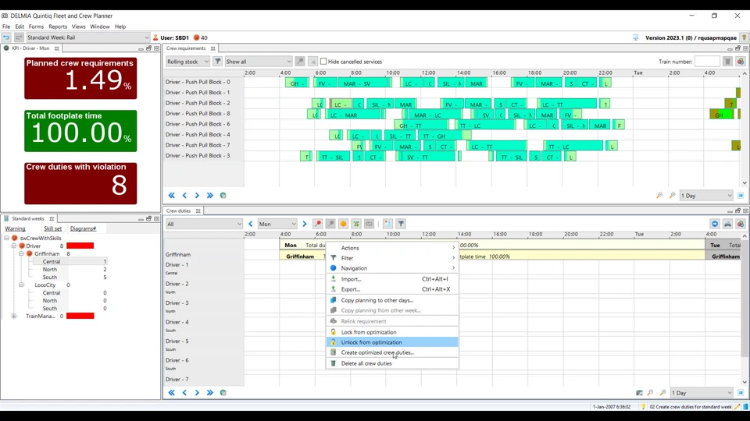
Task: Click the red bar next to Driver row
Action: (80, 246)
